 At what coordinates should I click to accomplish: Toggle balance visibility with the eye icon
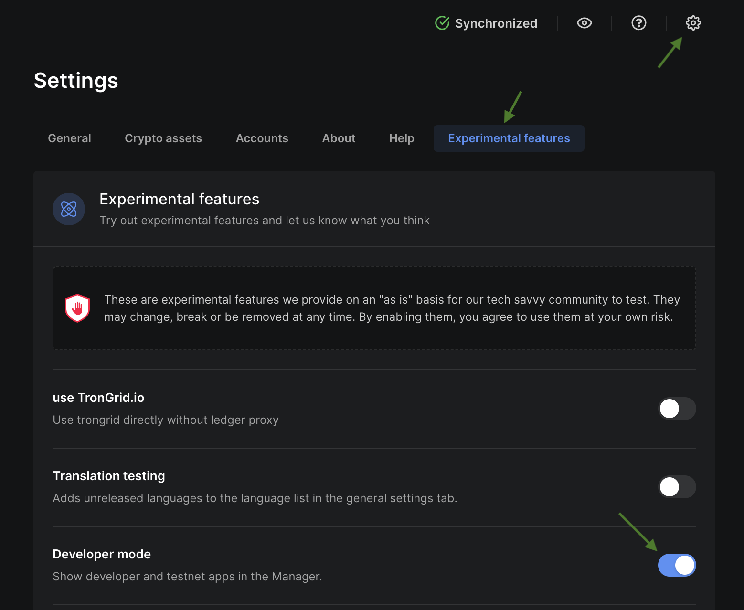[584, 23]
